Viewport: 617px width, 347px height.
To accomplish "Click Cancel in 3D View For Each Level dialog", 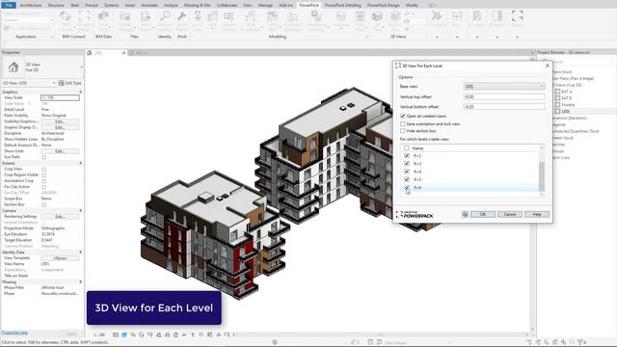I will tap(510, 214).
